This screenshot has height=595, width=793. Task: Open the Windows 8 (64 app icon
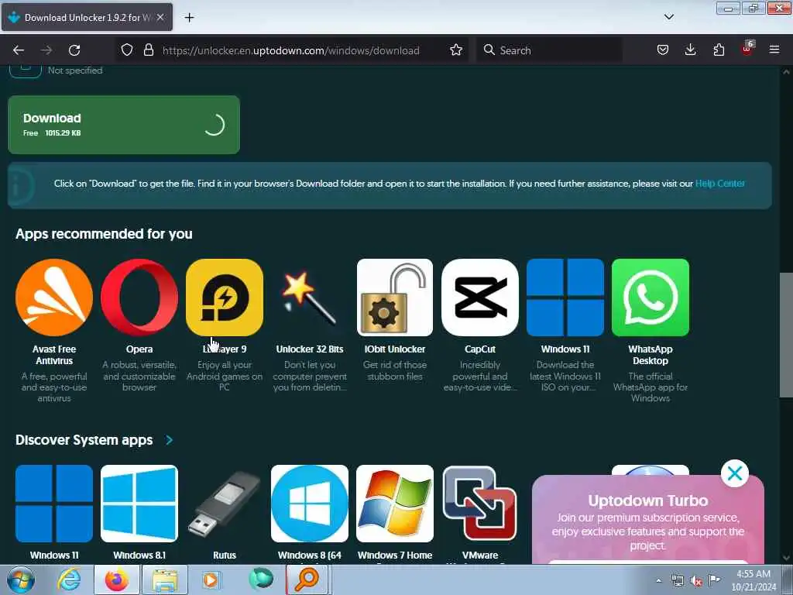310,504
